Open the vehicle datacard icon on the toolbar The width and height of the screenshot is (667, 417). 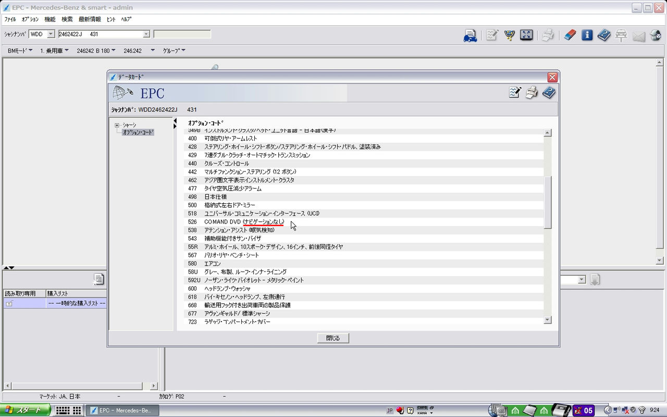(469, 34)
